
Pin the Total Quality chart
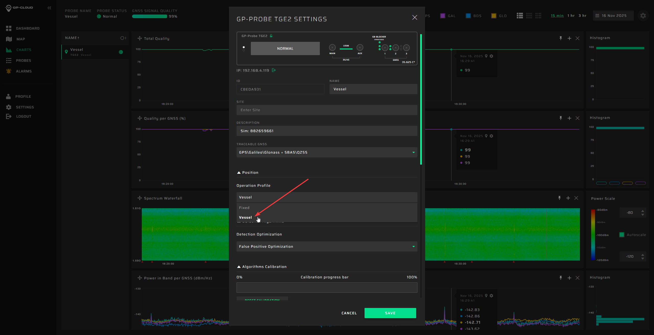click(561, 38)
